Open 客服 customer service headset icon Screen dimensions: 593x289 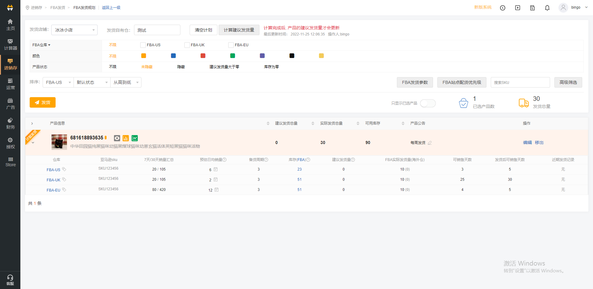click(x=10, y=280)
